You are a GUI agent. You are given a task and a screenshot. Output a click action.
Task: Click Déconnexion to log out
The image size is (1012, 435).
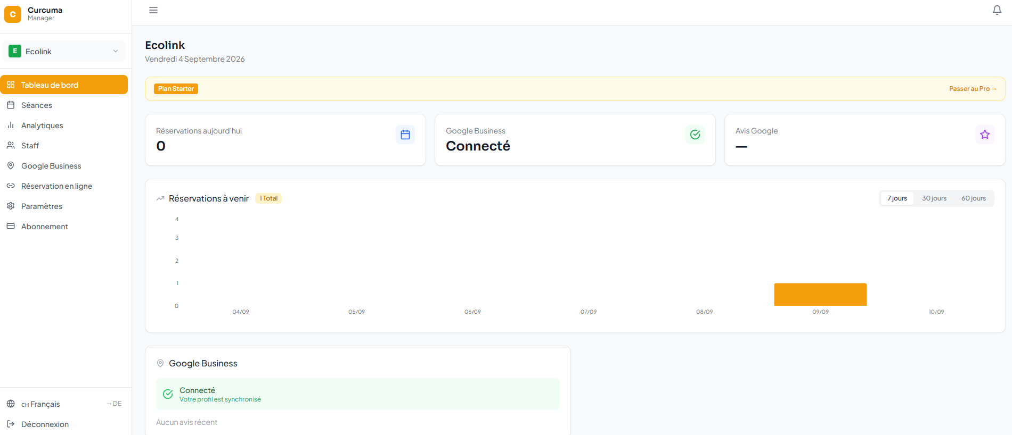(x=64, y=424)
